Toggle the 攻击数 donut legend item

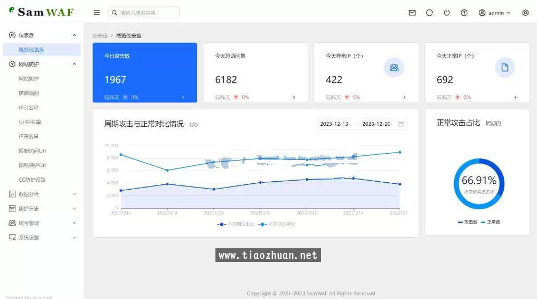click(468, 222)
